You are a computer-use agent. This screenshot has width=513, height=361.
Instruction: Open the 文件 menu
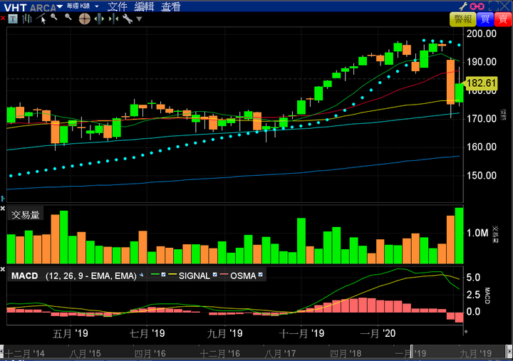click(117, 6)
